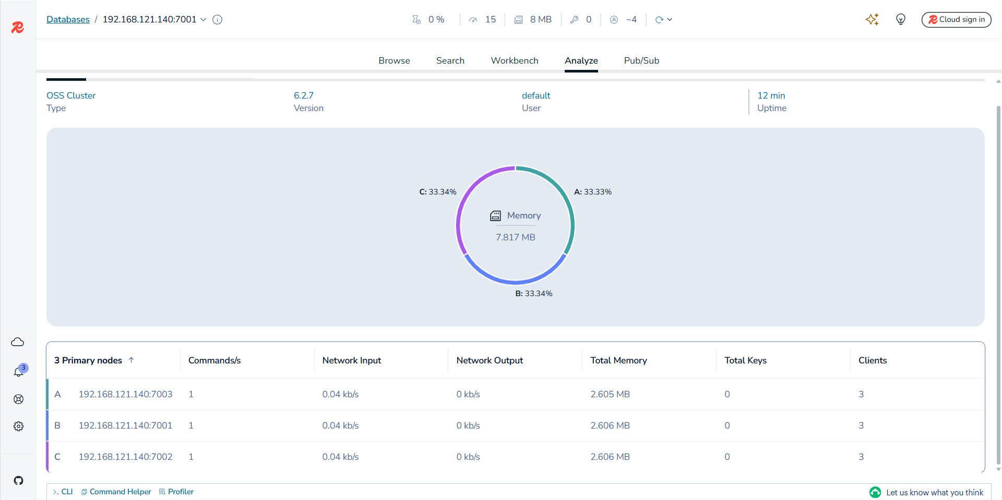Open the Workbench tab
Screen dimensions: 1002x500
515,60
